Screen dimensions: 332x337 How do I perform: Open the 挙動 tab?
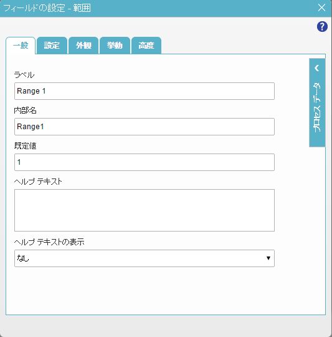[x=115, y=46]
